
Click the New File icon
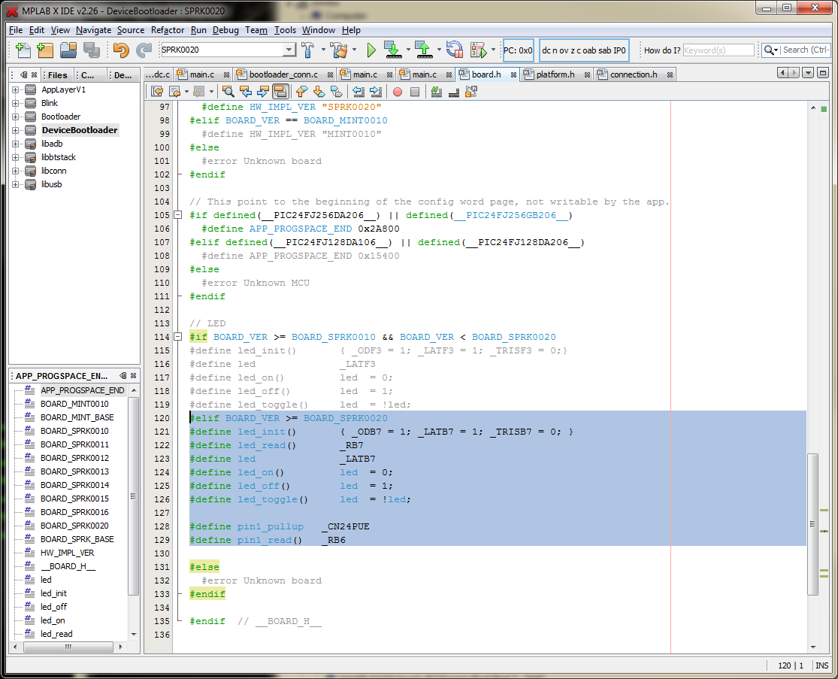pyautogui.click(x=23, y=50)
